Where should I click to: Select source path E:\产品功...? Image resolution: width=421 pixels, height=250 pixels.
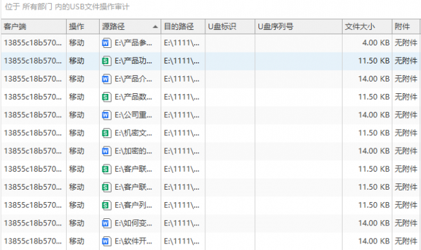pyautogui.click(x=133, y=61)
